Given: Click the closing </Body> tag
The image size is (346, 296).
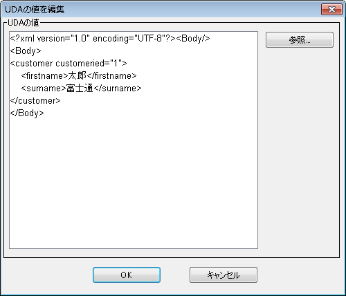Looking at the screenshot, I should (27, 113).
